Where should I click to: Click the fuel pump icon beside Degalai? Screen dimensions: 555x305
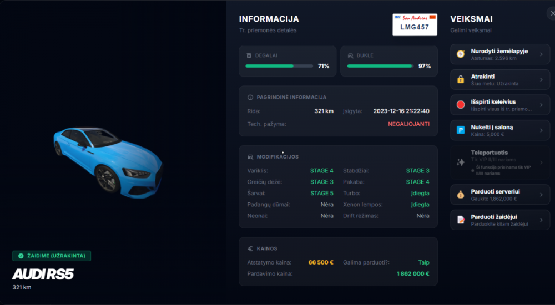(x=249, y=55)
